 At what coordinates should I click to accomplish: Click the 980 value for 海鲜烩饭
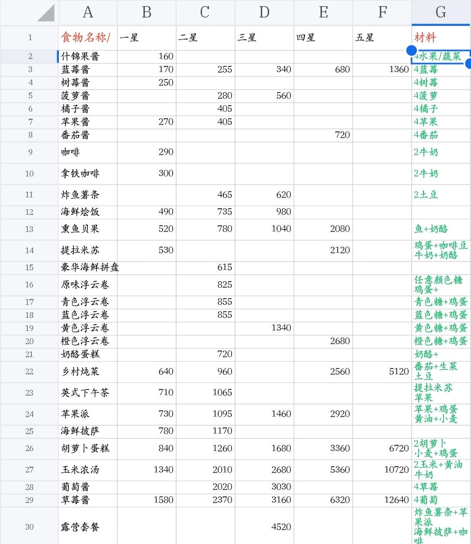(x=264, y=212)
